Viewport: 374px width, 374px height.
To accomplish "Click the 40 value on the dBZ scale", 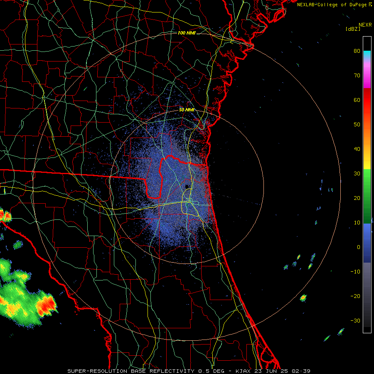I will [x=357, y=149].
